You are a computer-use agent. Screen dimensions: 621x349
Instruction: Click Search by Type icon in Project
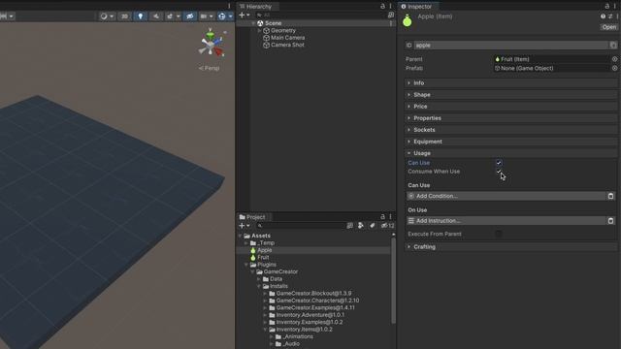[x=361, y=226]
